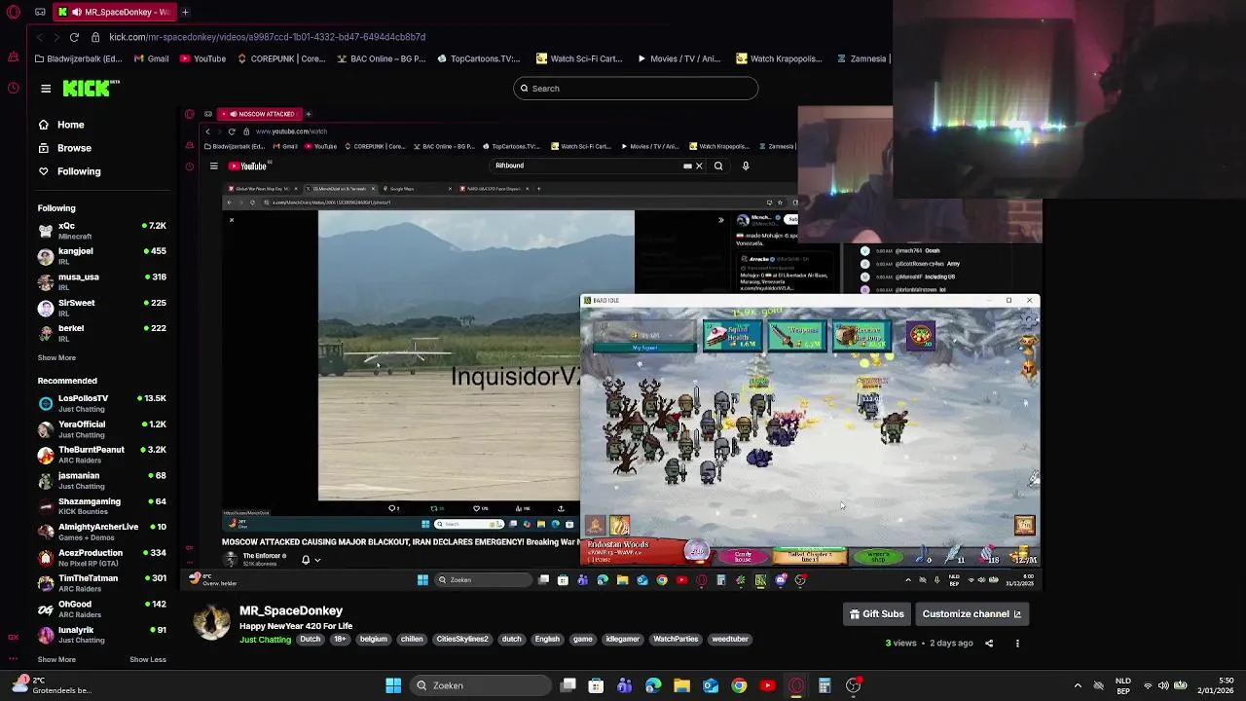Open the Opera menu logo icon
Image resolution: width=1246 pixels, height=701 pixels.
[14, 12]
